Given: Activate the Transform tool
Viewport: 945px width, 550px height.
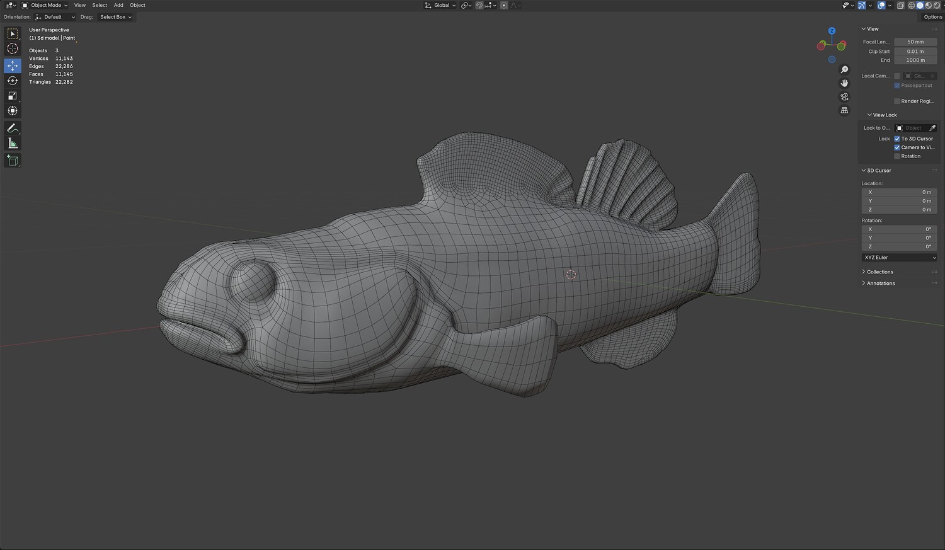Looking at the screenshot, I should pos(13,111).
